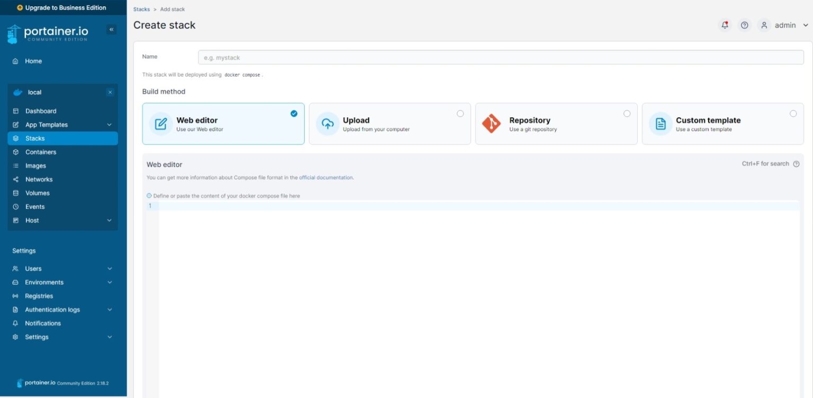The height and width of the screenshot is (398, 813).
Task: Click the Environments drive icon
Action: tap(15, 282)
